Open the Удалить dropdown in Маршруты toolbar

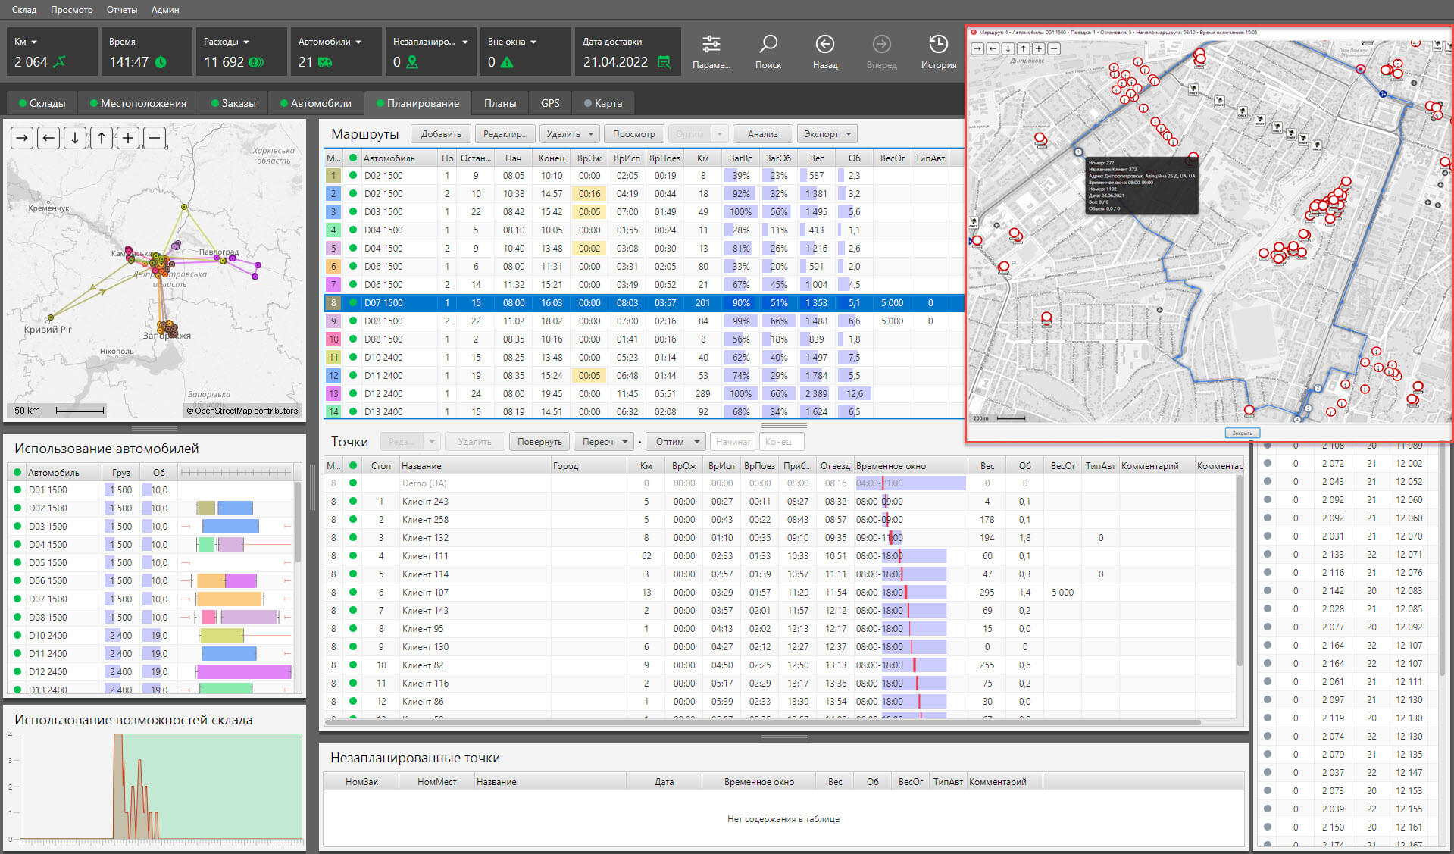(x=589, y=134)
